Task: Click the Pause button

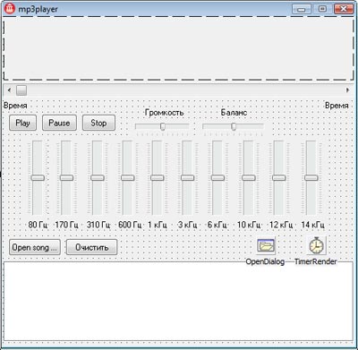Action: click(59, 123)
